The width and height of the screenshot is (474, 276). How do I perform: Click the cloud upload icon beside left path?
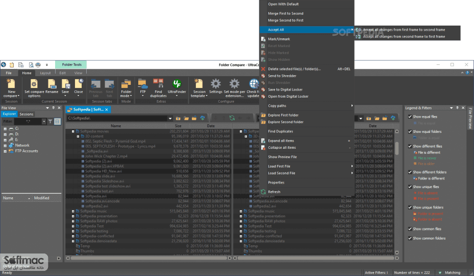pos(203,118)
